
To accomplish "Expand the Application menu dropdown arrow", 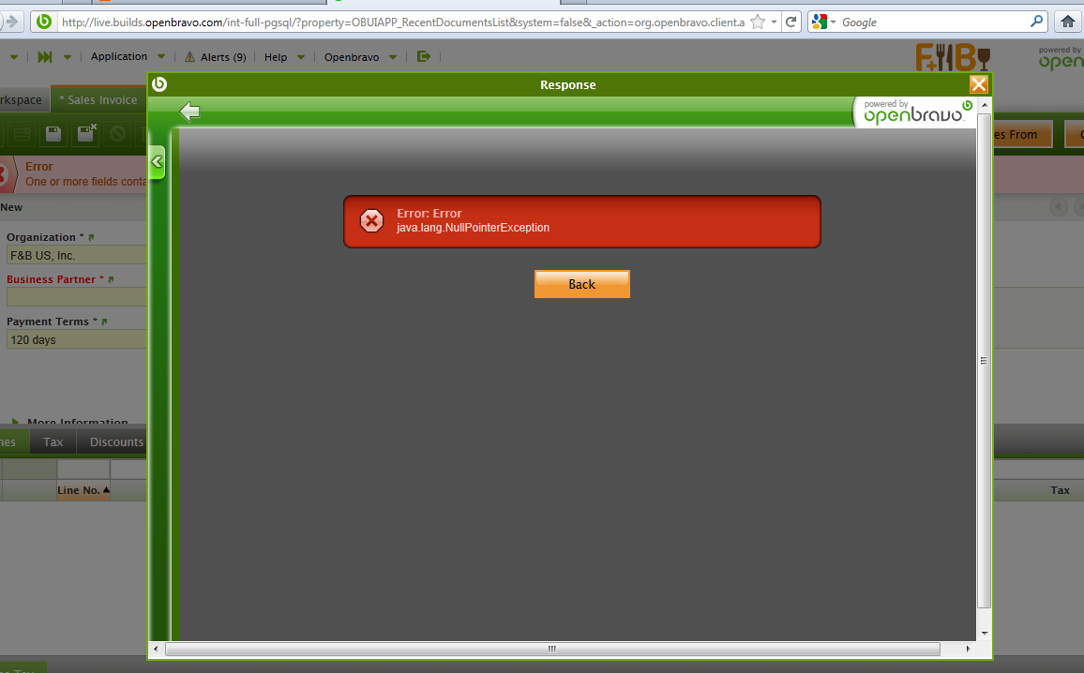I will pyautogui.click(x=161, y=56).
